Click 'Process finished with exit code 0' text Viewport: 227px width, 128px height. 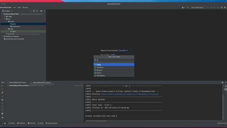coord(101,116)
